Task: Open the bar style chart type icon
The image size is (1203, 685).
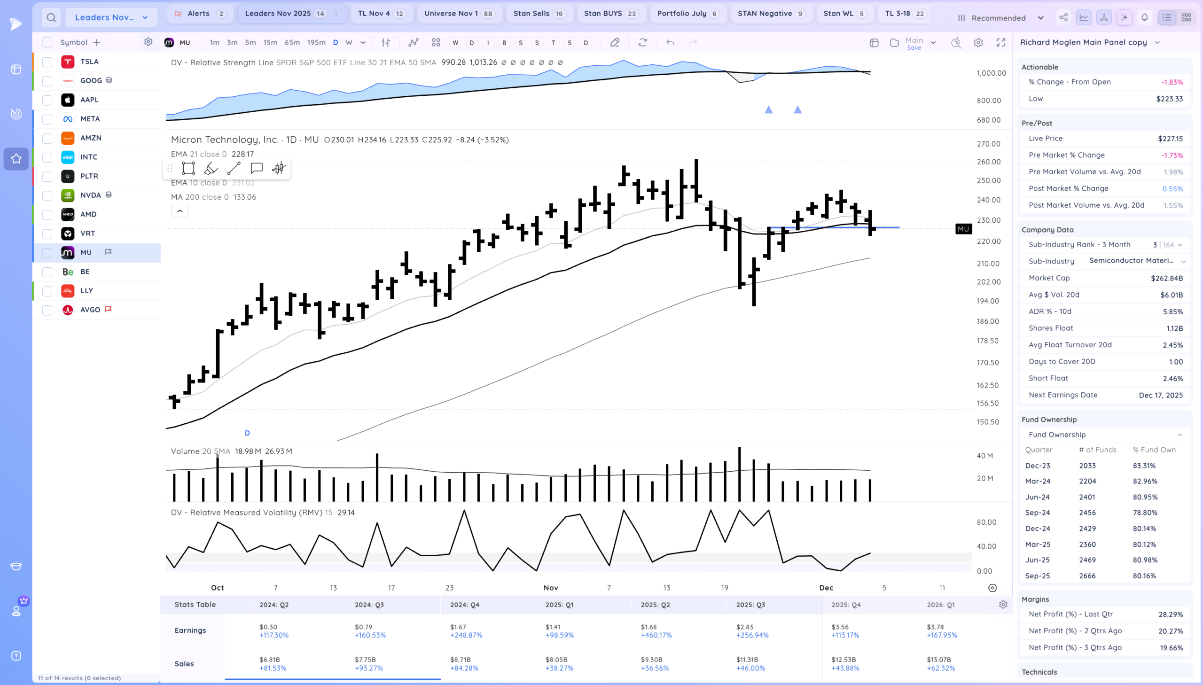Action: (386, 43)
